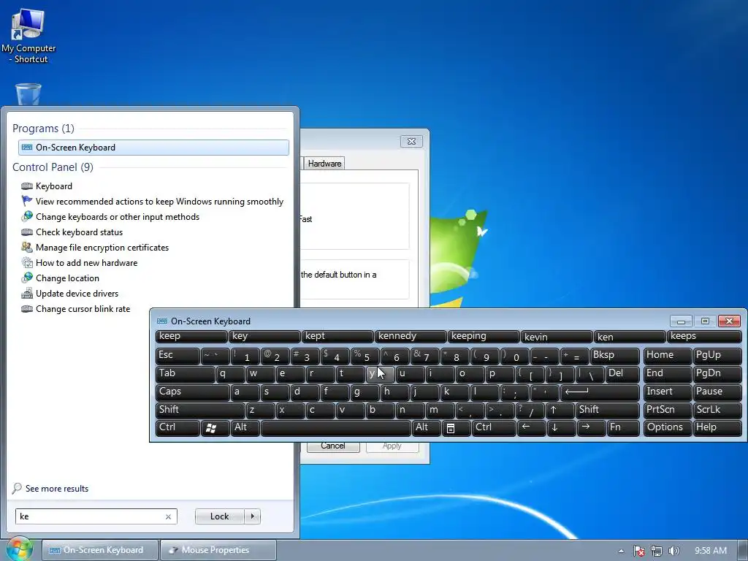The width and height of the screenshot is (748, 561).
Task: Click the Start orb button
Action: coord(19,549)
